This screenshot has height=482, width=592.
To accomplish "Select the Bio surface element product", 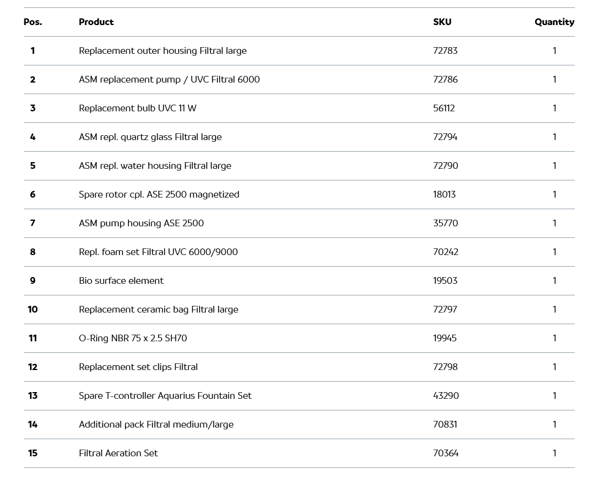I will 121,281.
